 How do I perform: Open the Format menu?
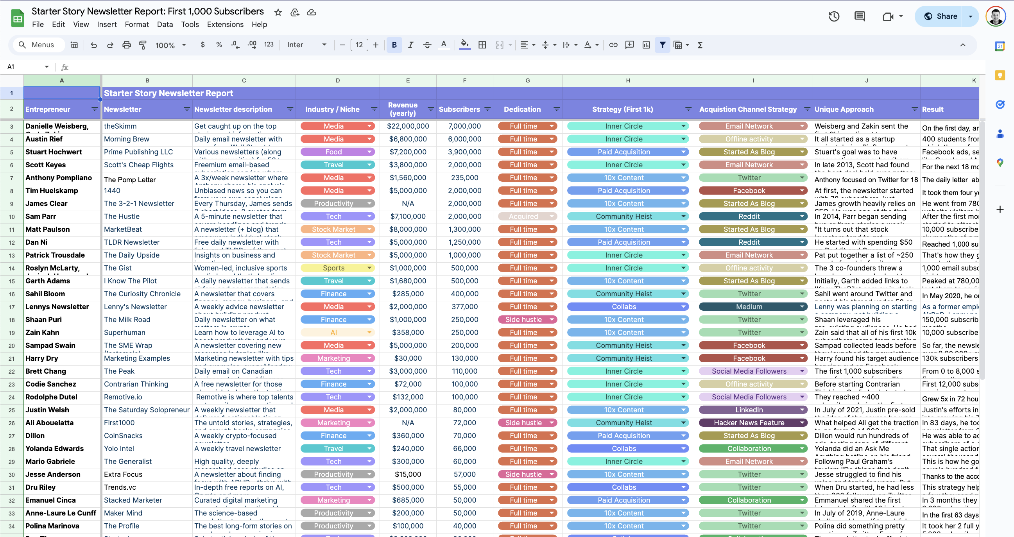point(136,24)
